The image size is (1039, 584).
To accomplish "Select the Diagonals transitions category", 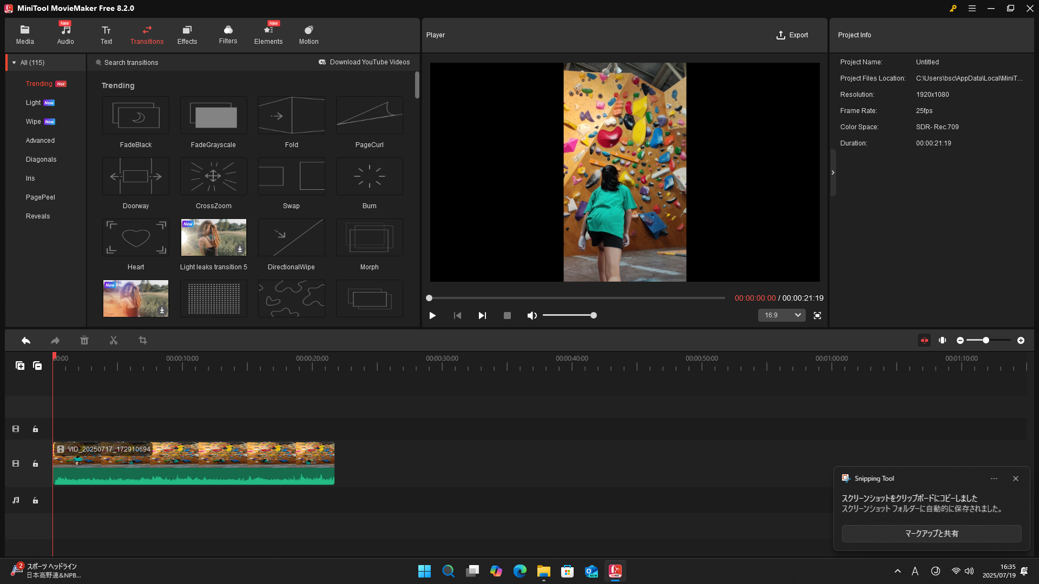I will click(41, 160).
